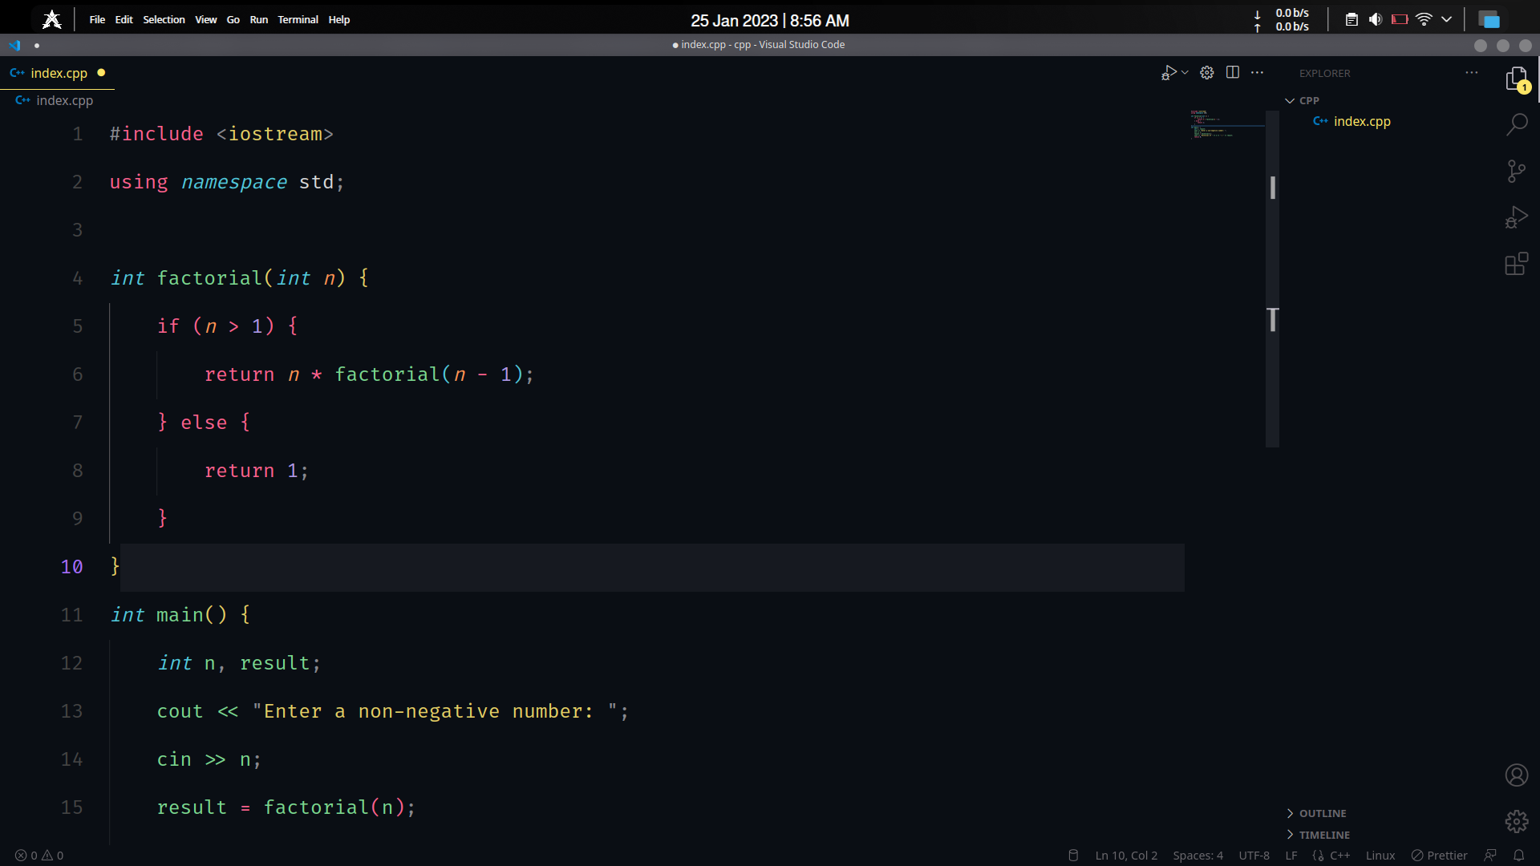Click the Arch-style launcher logo
This screenshot has height=866, width=1540.
tap(52, 19)
